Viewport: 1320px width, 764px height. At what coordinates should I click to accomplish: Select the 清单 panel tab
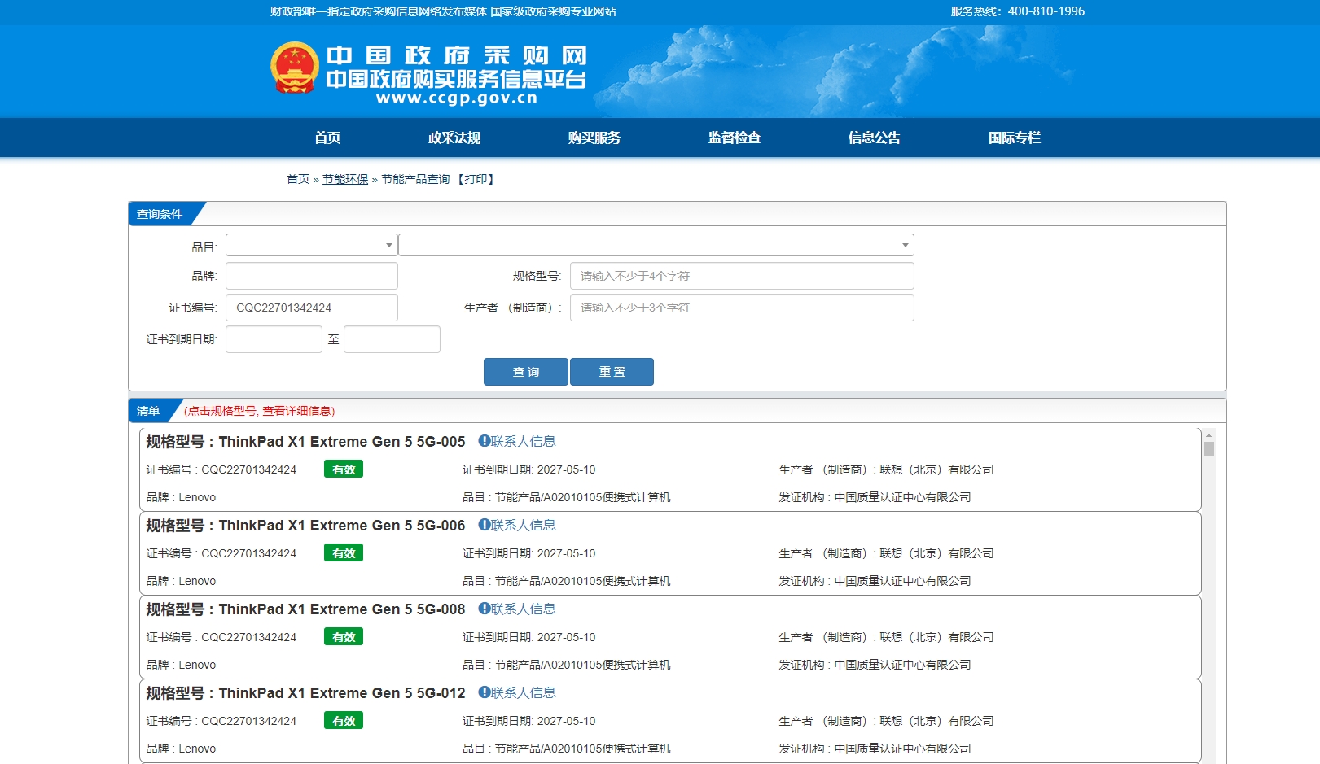[148, 411]
